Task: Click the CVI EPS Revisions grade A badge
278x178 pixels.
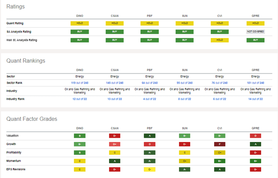Action: [x=220, y=169]
